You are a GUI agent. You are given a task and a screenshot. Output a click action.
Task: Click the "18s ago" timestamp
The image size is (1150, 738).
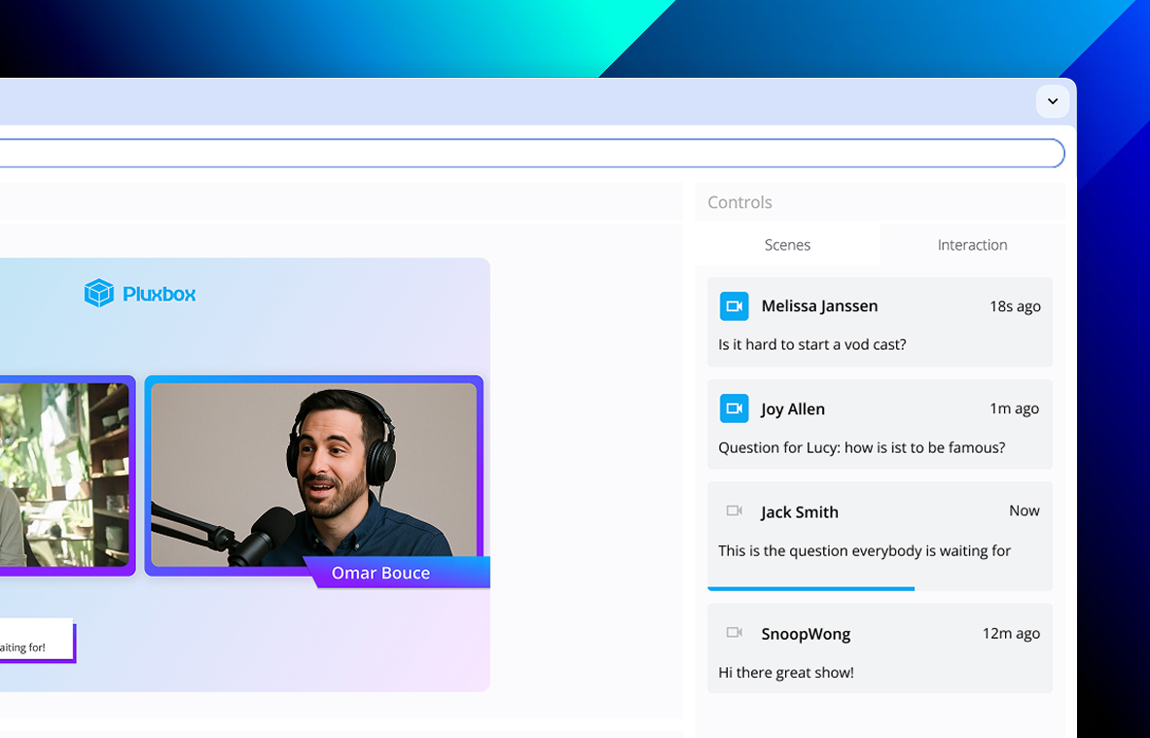coord(1015,306)
